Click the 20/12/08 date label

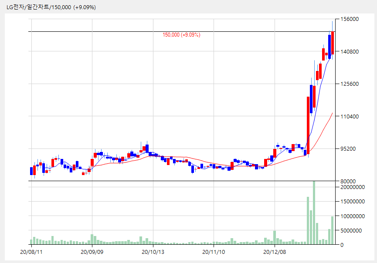pos(275,252)
